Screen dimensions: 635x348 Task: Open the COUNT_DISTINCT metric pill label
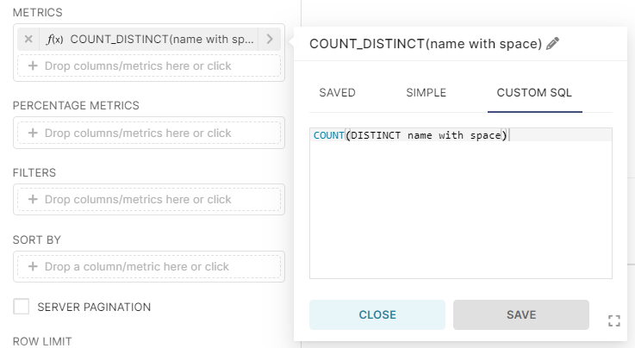[x=162, y=40]
